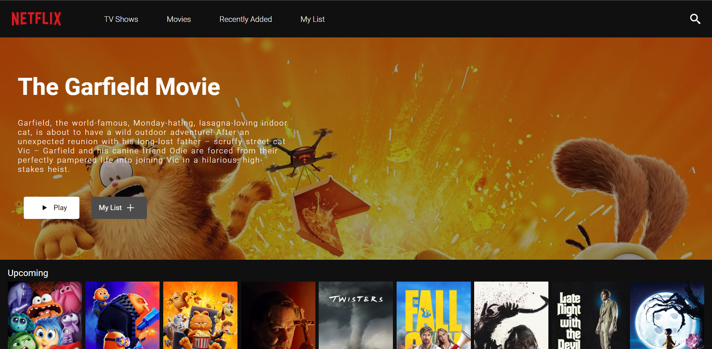
Task: Click the Garfield movie description text
Action: tap(152, 146)
